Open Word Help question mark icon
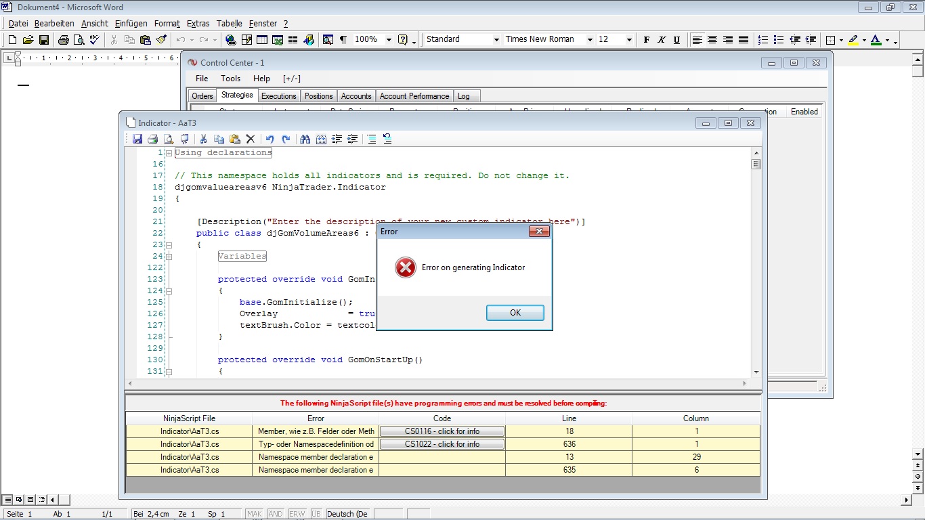Viewport: 925px width, 520px height. tap(403, 40)
